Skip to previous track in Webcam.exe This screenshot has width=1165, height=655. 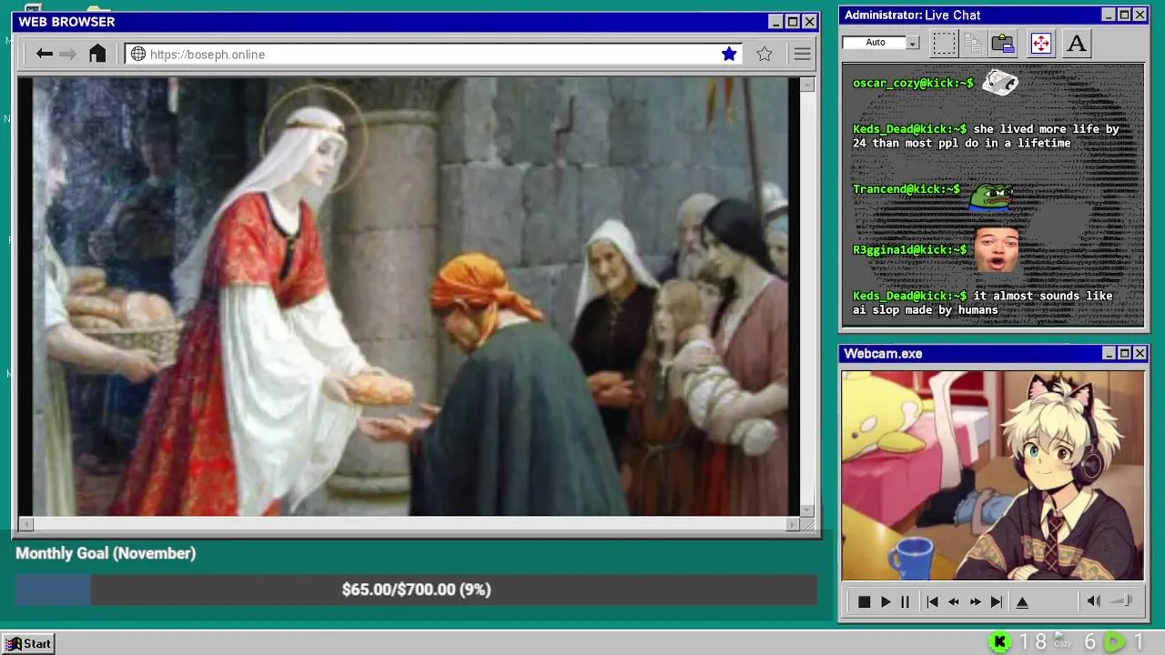click(932, 601)
